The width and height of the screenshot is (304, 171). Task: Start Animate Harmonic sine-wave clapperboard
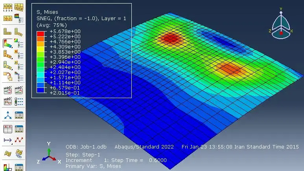click(8, 101)
